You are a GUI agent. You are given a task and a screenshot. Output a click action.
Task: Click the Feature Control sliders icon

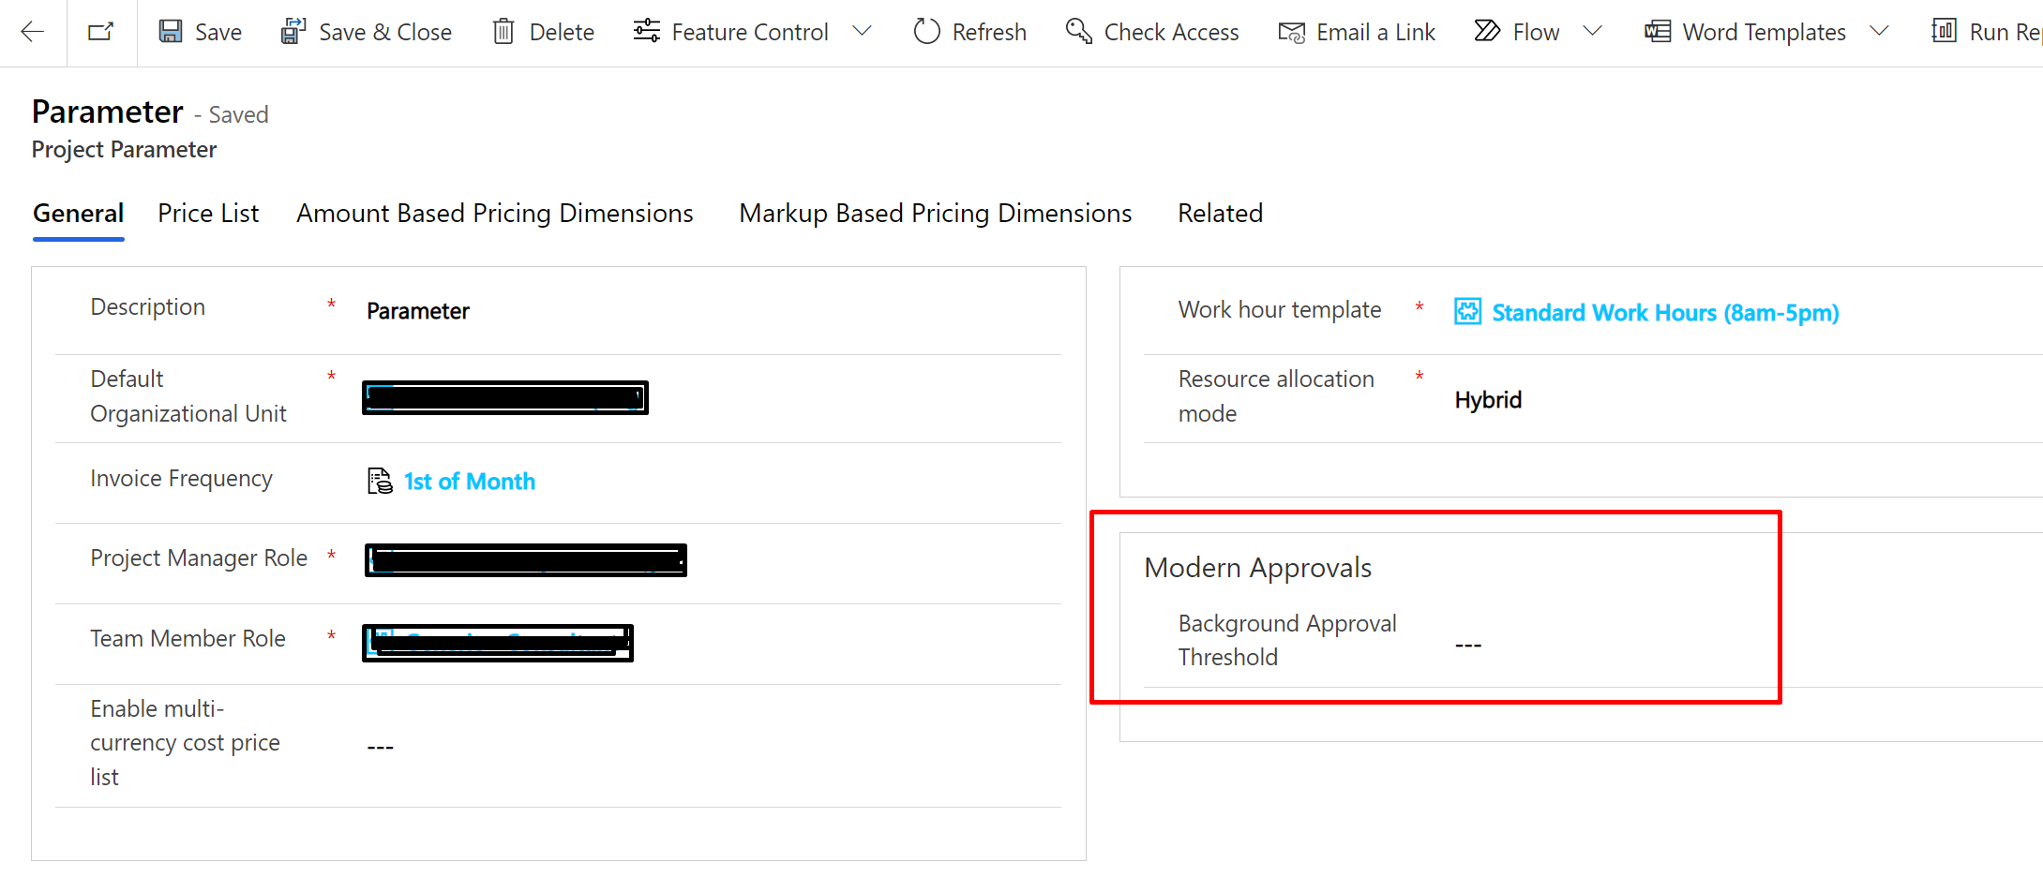click(x=646, y=32)
